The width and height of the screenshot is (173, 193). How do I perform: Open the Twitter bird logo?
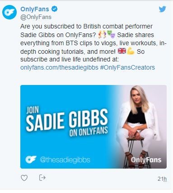[x=163, y=9]
